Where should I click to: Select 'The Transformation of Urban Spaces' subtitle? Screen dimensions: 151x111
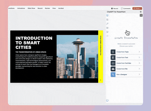(x=31, y=52)
